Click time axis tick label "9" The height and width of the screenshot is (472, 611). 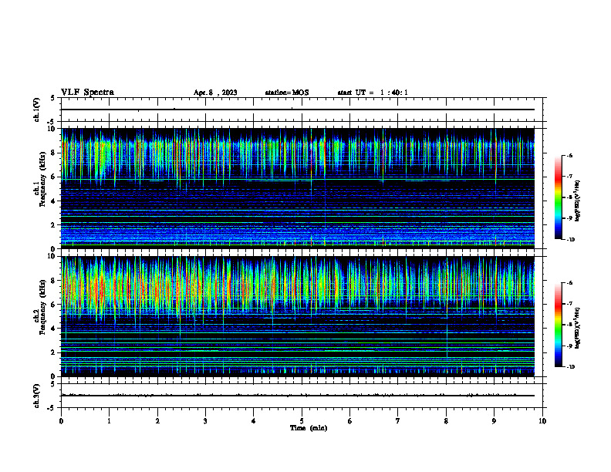[494, 421]
